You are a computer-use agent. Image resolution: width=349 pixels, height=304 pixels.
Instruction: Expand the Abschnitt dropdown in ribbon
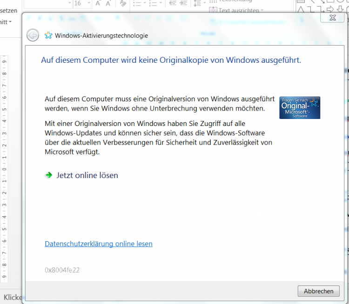[10, 21]
